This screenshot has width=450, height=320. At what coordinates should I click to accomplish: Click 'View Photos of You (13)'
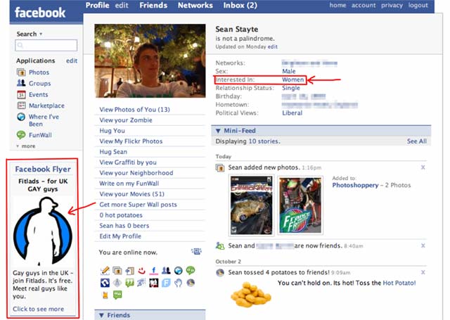134,109
